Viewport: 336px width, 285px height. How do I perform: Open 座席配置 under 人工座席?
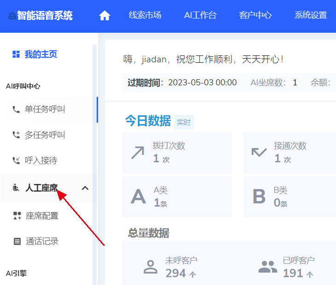click(42, 216)
